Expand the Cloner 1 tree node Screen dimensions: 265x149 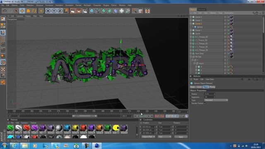tap(191, 30)
